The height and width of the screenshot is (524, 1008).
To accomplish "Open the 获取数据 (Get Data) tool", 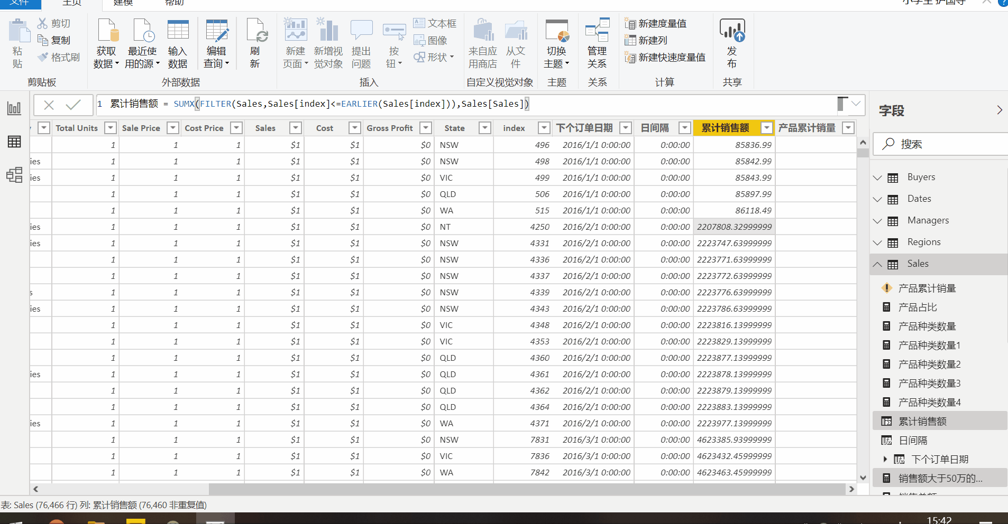I will tap(106, 42).
